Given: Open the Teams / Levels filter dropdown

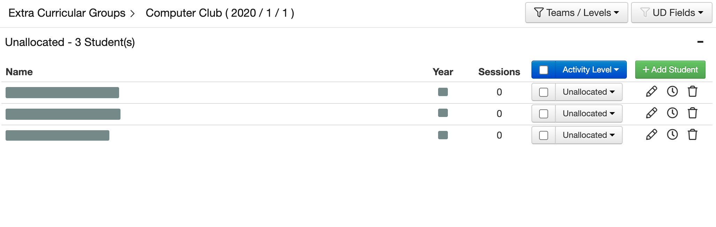Looking at the screenshot, I should pos(576,13).
